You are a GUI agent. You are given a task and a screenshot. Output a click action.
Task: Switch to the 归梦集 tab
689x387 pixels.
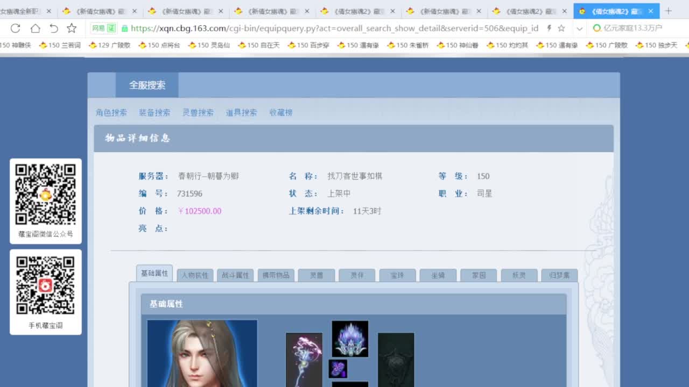click(x=560, y=275)
